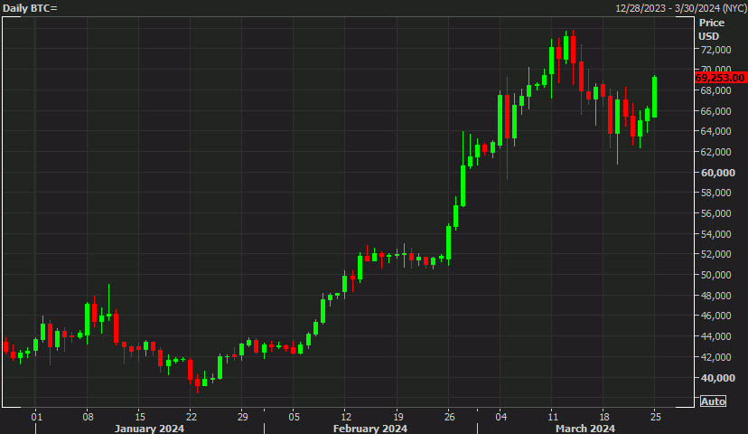Click the 54,000 price axis label

[715, 234]
